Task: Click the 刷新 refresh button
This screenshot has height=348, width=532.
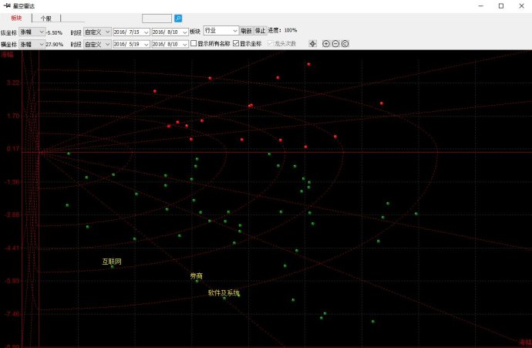Action: [246, 31]
